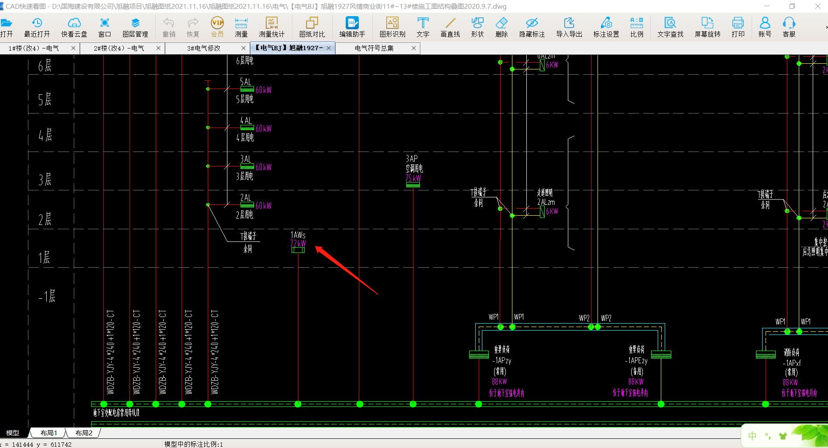Screen dimensions: 828x448
Task: Open 文字查找 text search
Action: tap(670, 28)
